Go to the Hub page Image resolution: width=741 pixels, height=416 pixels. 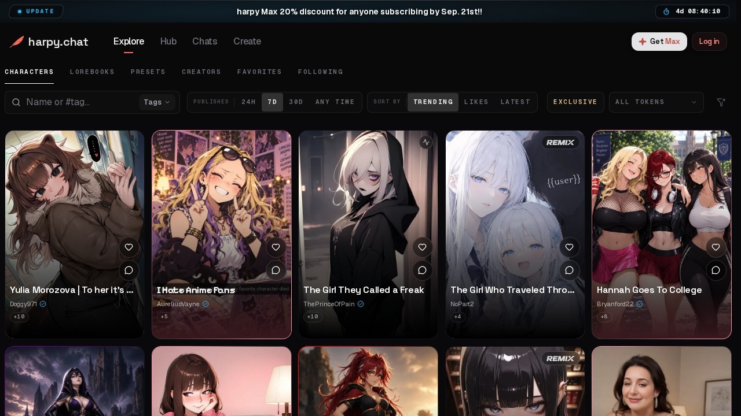[x=168, y=42]
